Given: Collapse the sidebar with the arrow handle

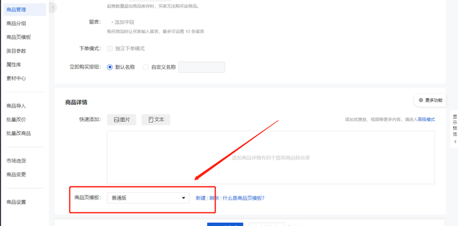Looking at the screenshot, I should [53, 8].
